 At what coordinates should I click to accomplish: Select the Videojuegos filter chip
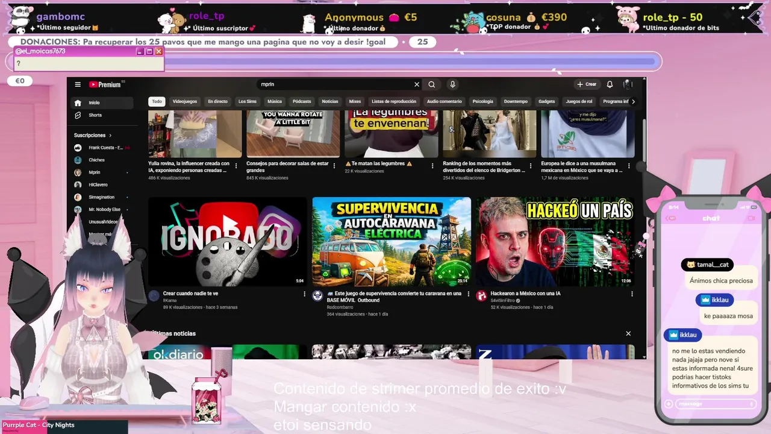click(185, 101)
